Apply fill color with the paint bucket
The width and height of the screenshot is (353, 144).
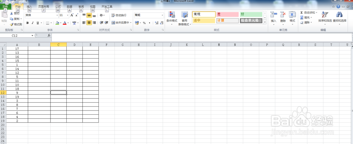(57, 23)
